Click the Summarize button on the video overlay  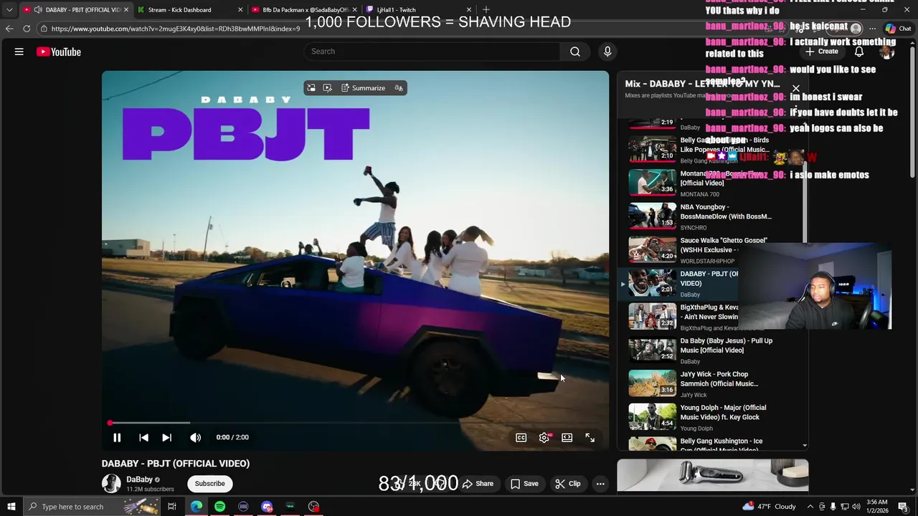[x=363, y=88]
